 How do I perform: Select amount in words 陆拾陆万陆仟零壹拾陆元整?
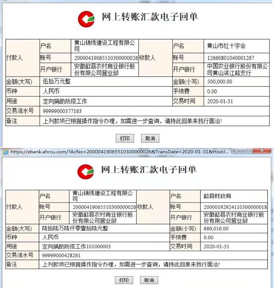coord(75,228)
